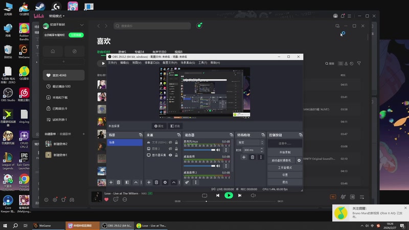409x230 pixels.
Task: Open source properties gear in sources panel toolbar
Action: point(165,182)
